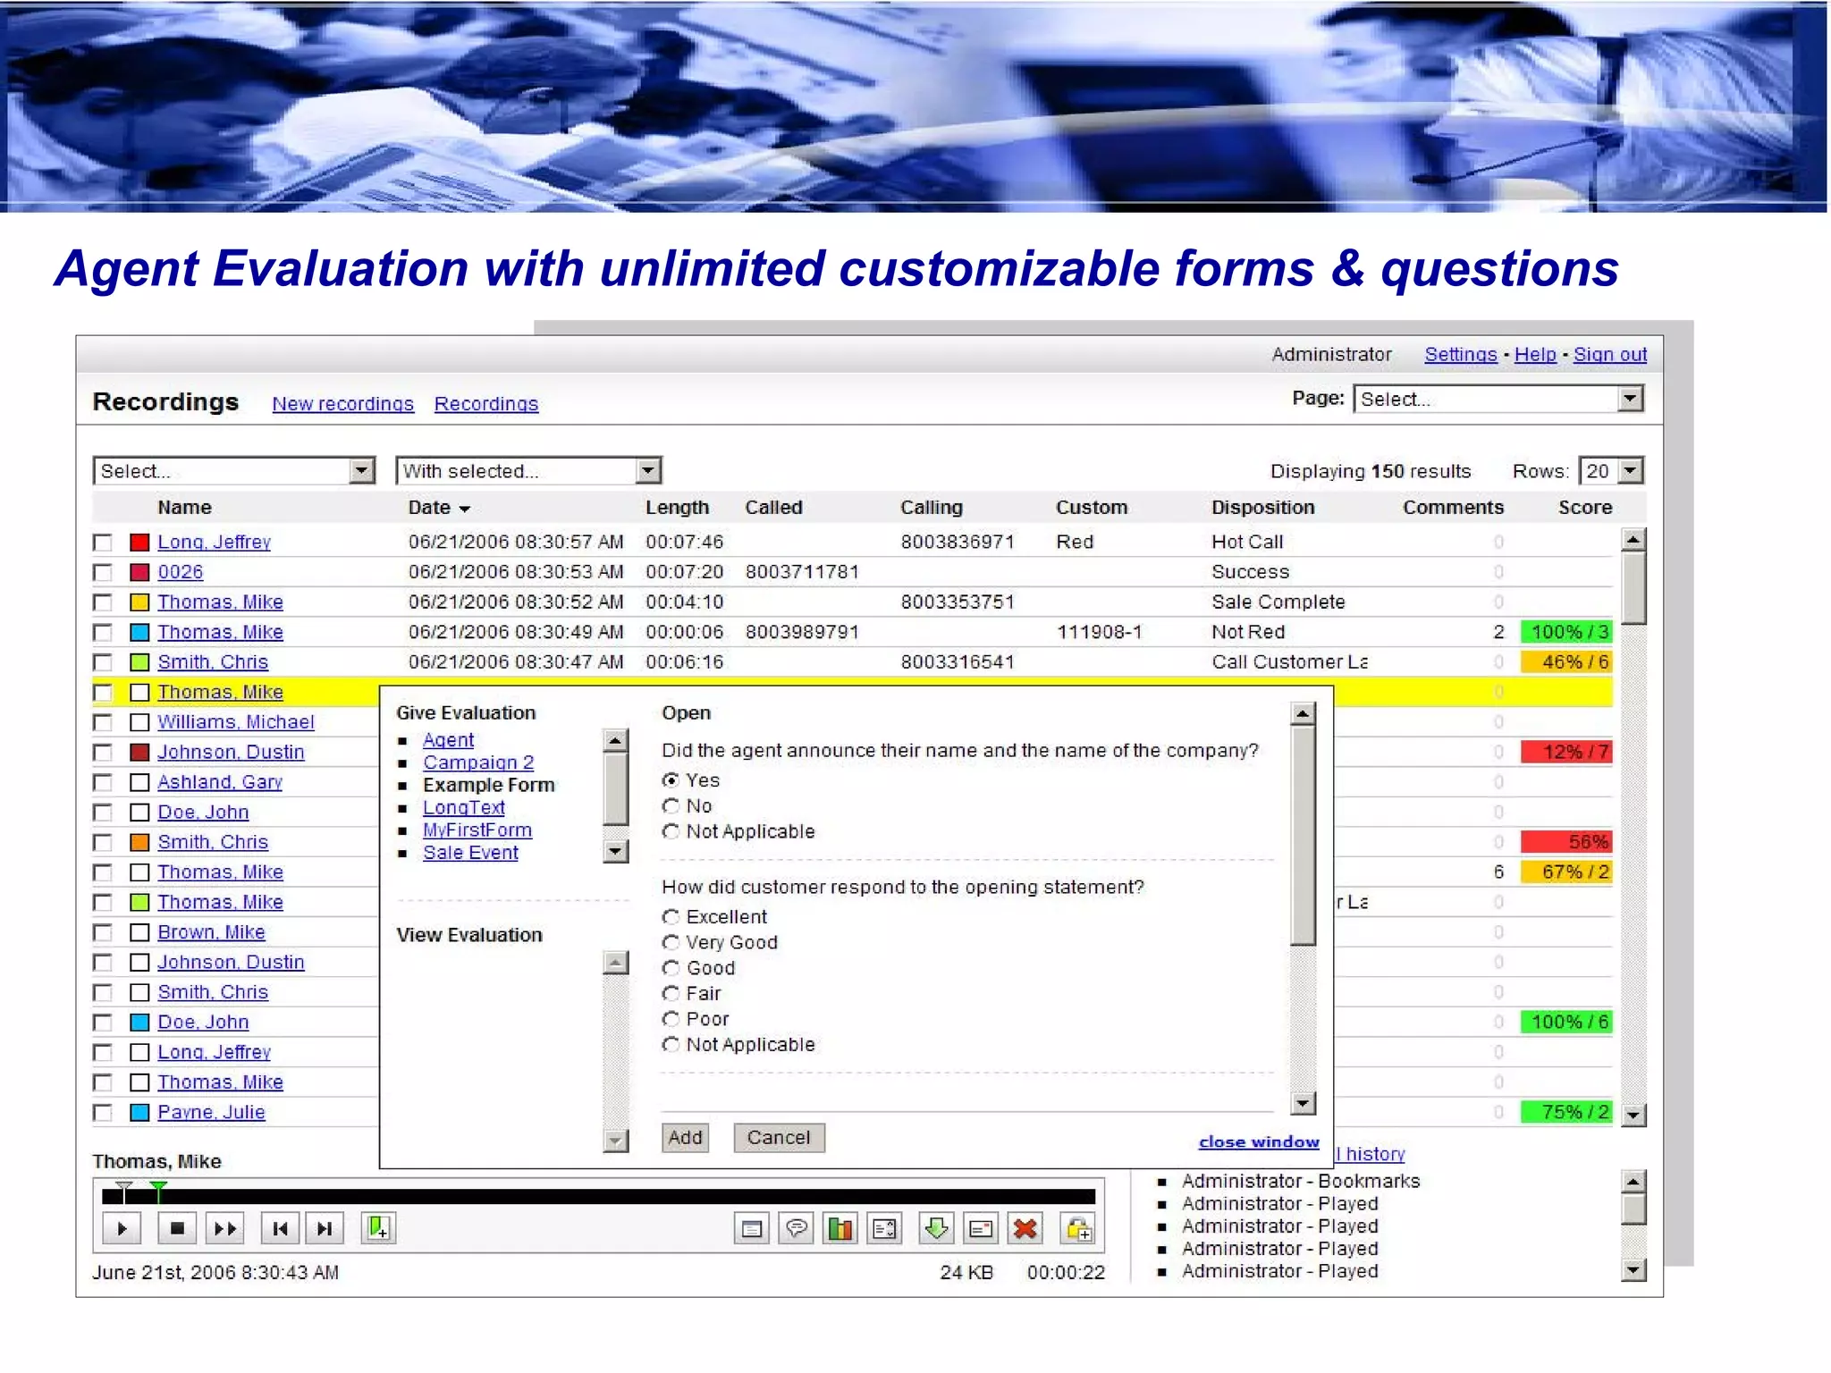1831x1373 pixels.
Task: Click down arrow of recordings list scrollbar
Action: 1633,1115
